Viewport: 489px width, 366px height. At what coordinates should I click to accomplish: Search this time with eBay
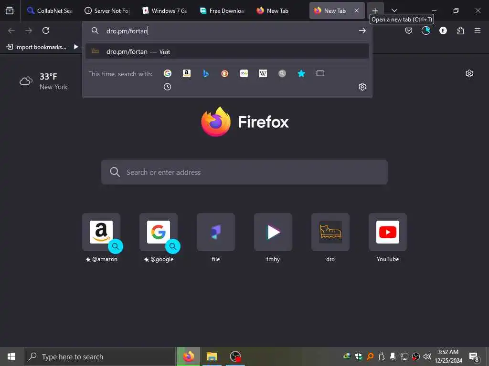tap(244, 73)
